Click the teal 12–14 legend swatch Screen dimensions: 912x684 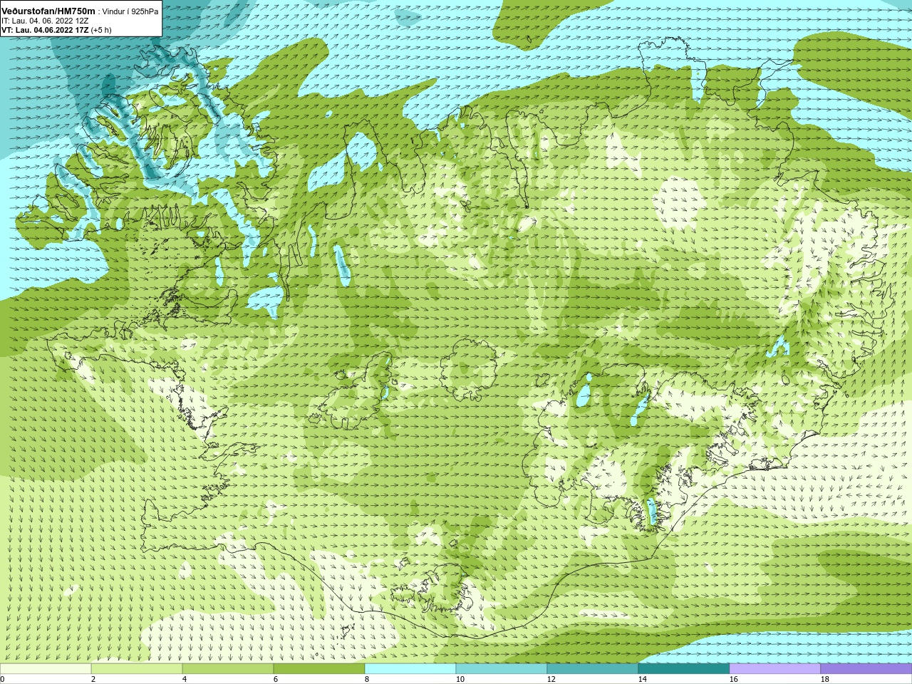click(x=593, y=669)
